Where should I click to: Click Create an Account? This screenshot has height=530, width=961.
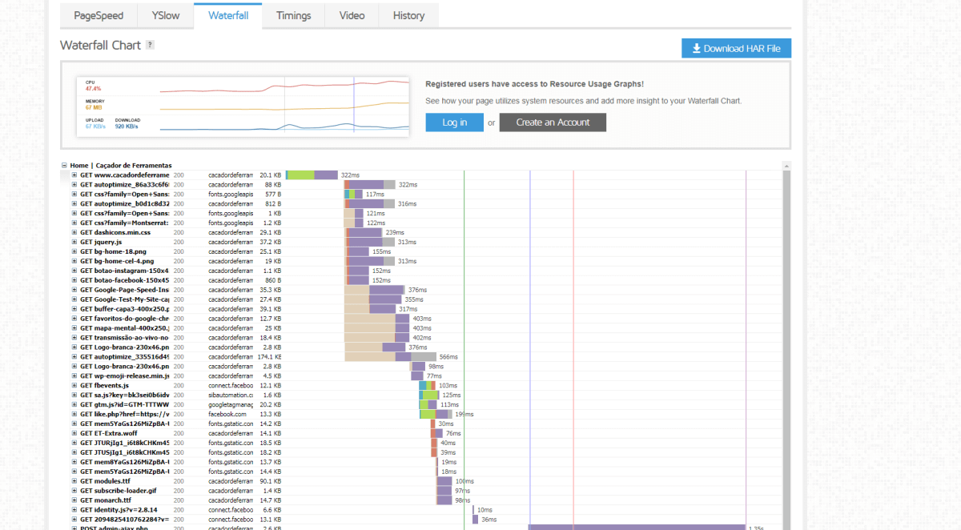[553, 122]
